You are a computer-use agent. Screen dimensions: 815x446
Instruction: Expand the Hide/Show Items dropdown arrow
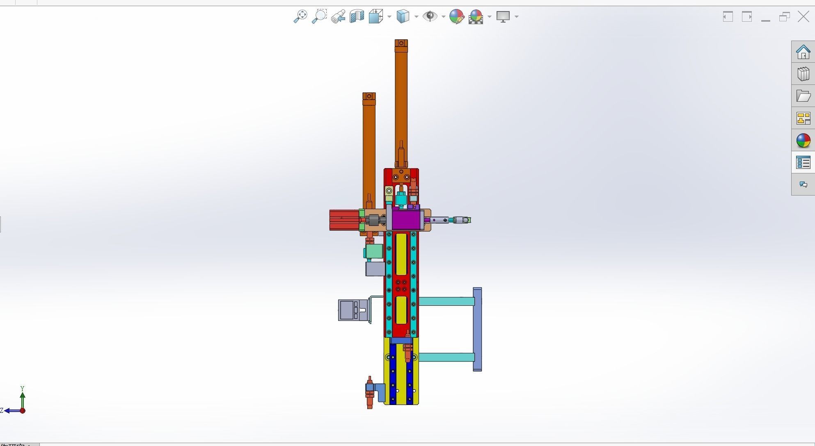443,17
